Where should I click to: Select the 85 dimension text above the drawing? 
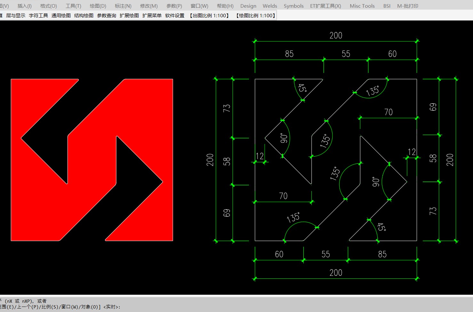(289, 54)
